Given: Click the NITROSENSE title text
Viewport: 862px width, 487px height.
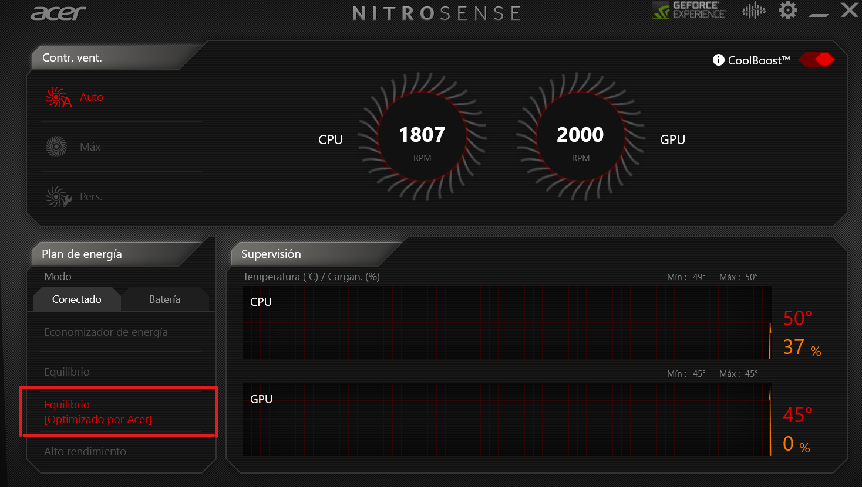Looking at the screenshot, I should (x=437, y=13).
